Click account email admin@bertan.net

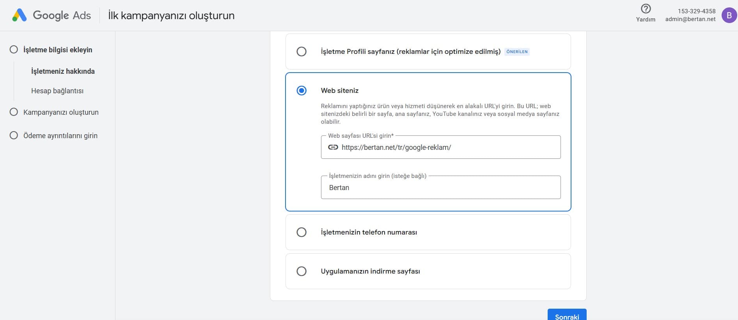(690, 19)
